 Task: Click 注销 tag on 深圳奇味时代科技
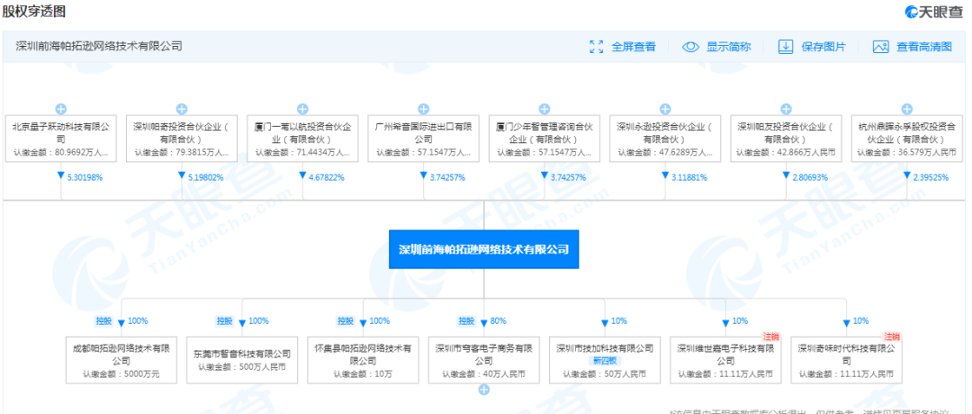(892, 337)
